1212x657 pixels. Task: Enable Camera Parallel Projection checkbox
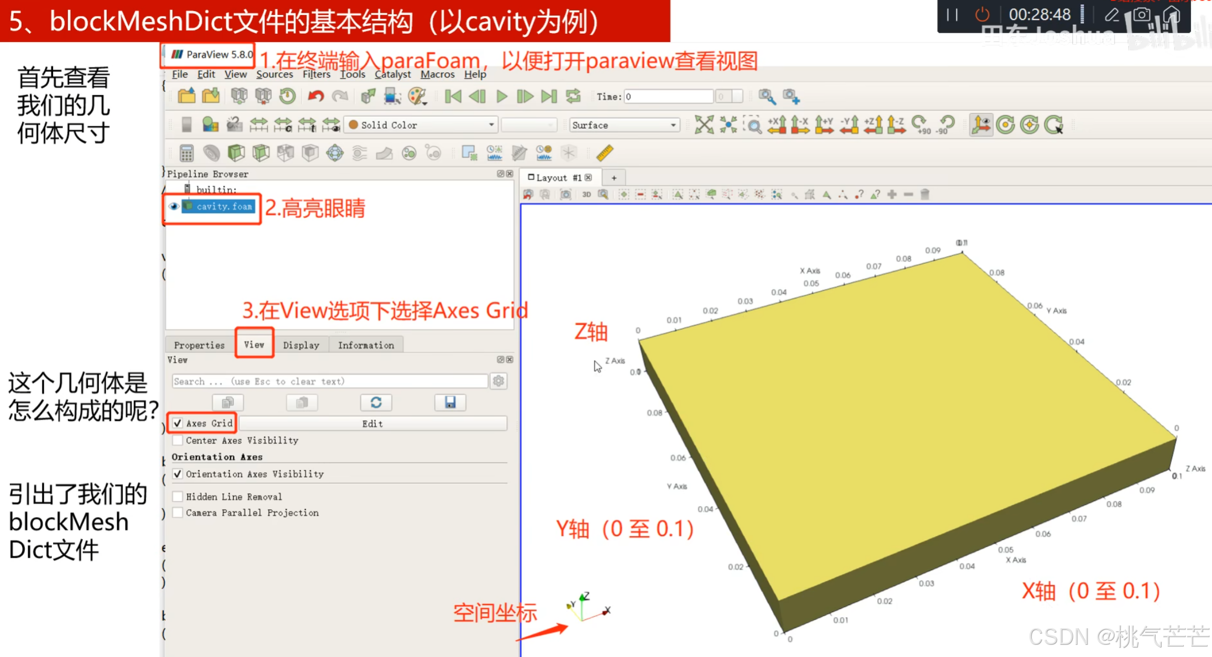tap(177, 513)
